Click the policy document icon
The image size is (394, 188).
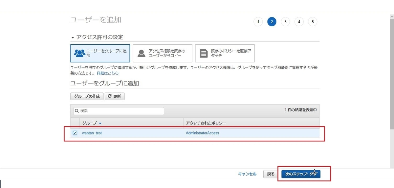point(204,53)
